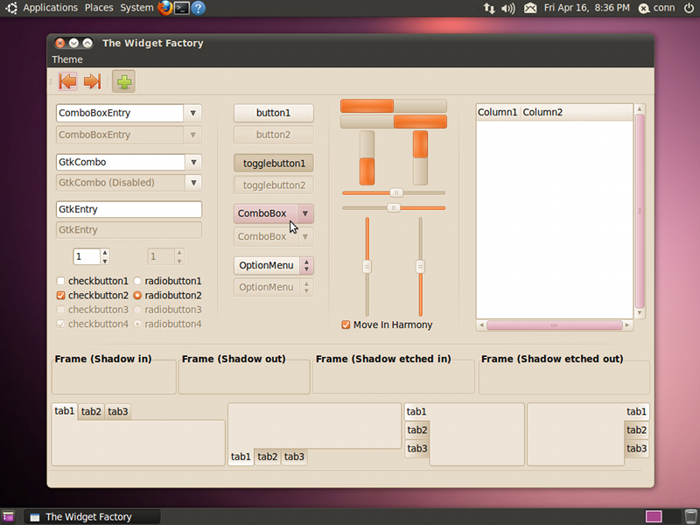Click the next theme arrow icon

[x=92, y=82]
